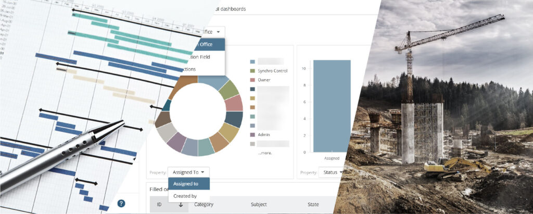This screenshot has width=533, height=214.
Task: Click the ID column header
Action: coord(159,205)
